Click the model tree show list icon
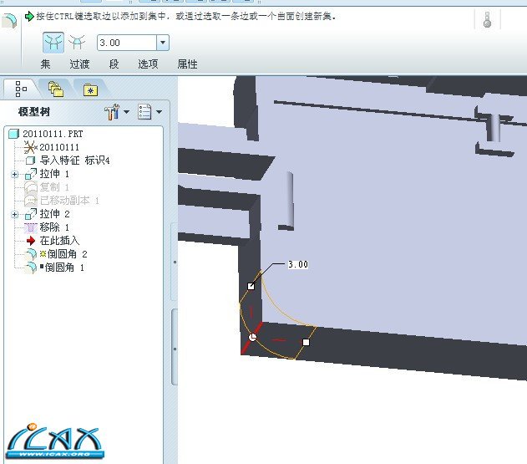Screen dimensions: 527x464 click(x=144, y=112)
